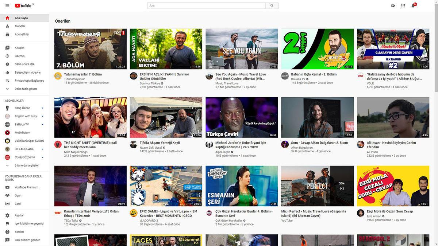Open the create video camera icon
The width and height of the screenshot is (438, 246).
click(393, 6)
